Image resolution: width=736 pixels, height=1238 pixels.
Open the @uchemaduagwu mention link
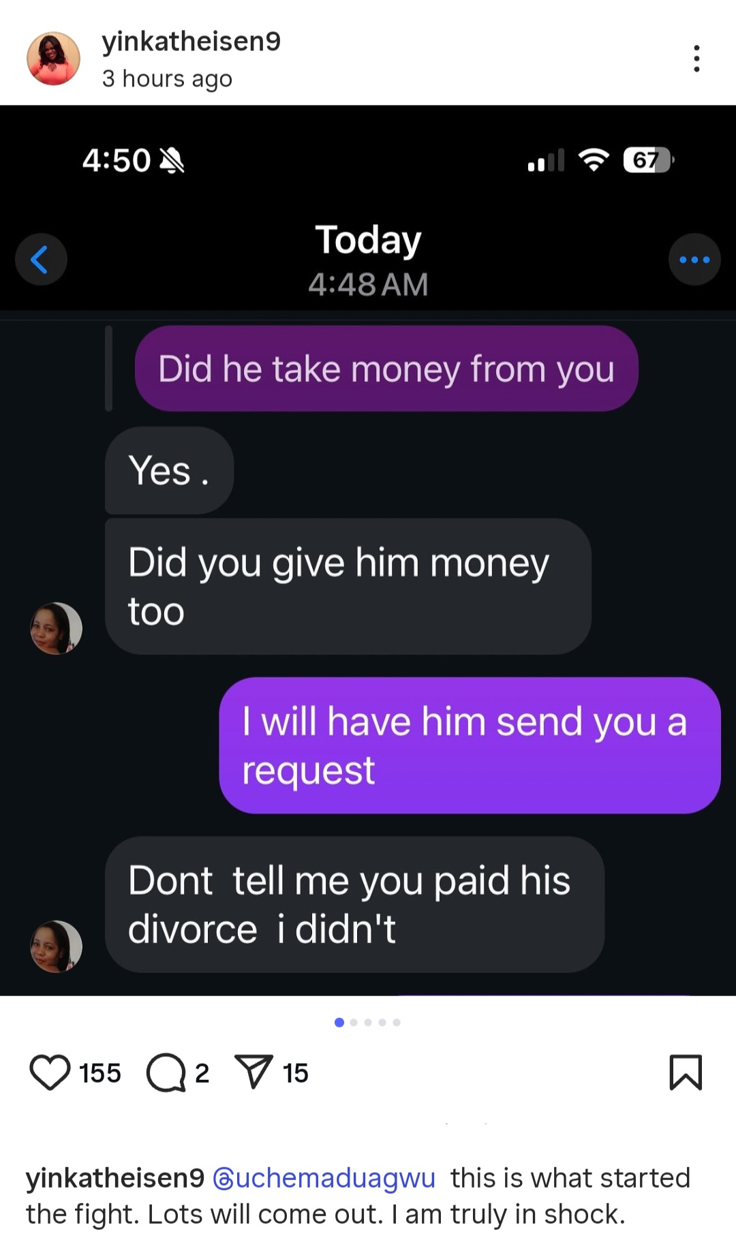tap(324, 1177)
